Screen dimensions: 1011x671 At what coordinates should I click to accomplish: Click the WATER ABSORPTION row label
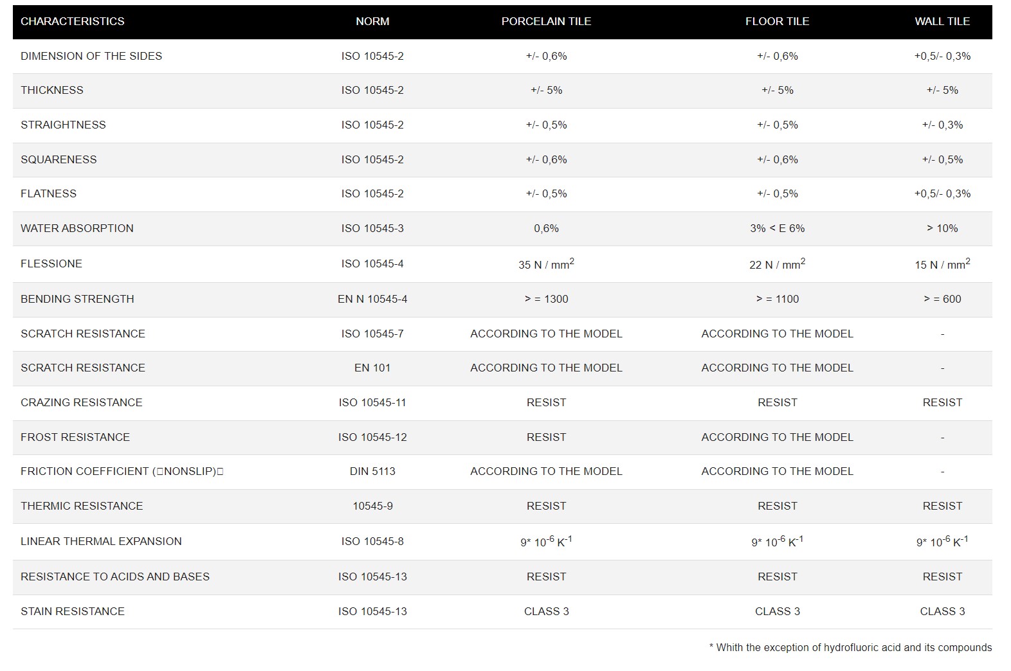(77, 228)
